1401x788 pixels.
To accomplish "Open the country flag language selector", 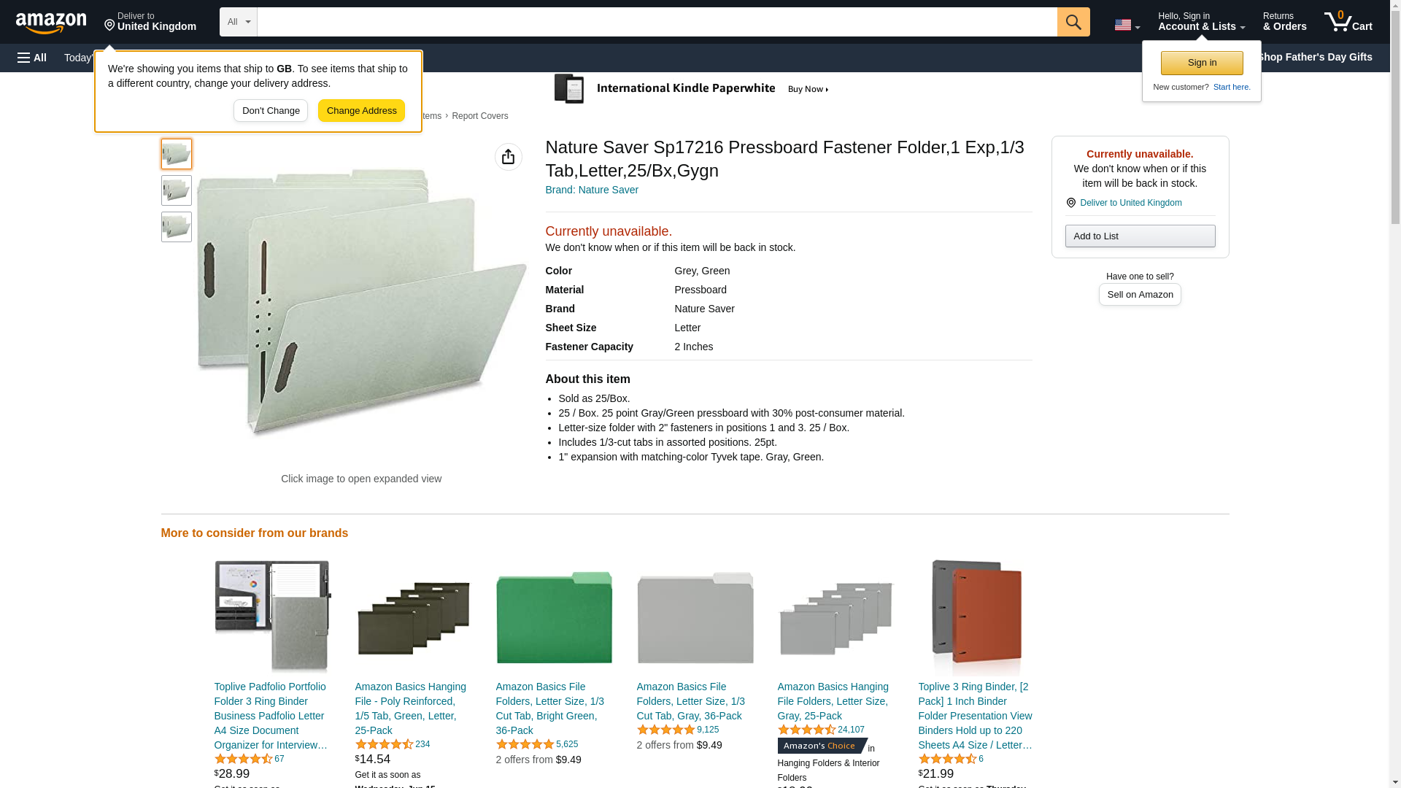I will 1127,25.
